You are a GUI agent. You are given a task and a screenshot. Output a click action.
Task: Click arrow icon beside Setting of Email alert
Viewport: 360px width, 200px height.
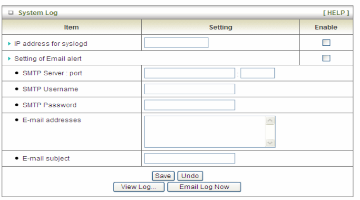click(x=10, y=59)
